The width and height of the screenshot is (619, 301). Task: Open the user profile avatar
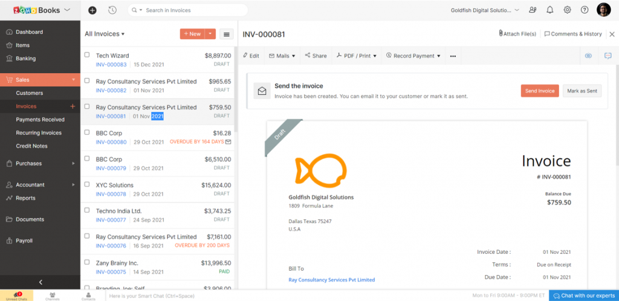[604, 10]
